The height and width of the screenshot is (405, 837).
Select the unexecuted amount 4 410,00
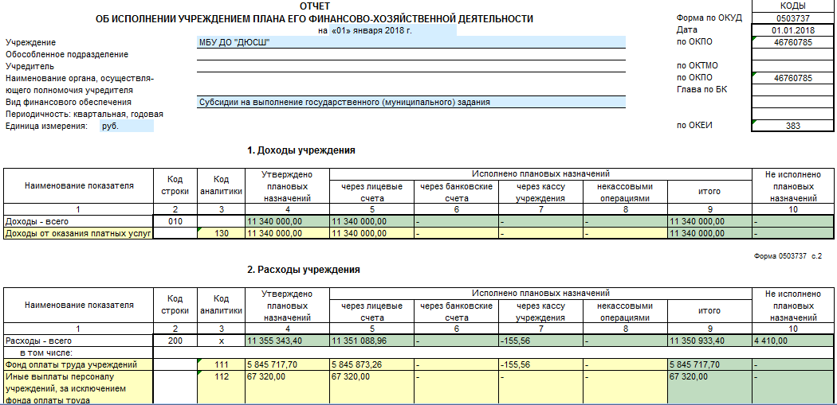click(x=792, y=341)
